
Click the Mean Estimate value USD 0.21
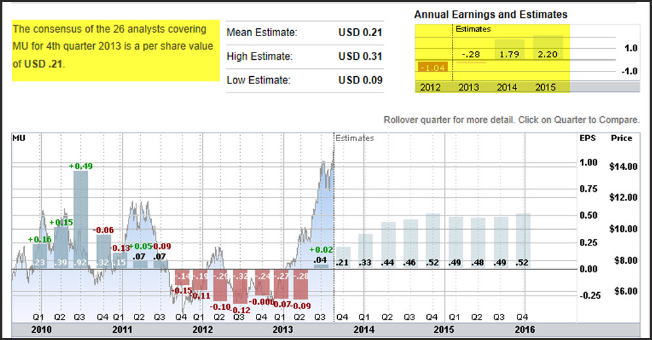pyautogui.click(x=360, y=32)
